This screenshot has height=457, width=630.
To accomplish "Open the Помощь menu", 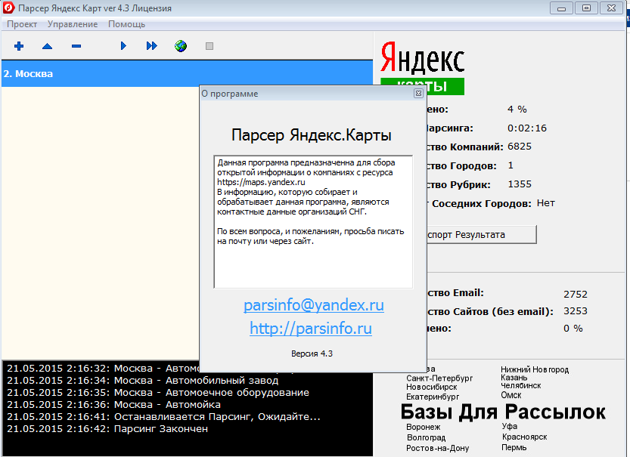I will (126, 24).
